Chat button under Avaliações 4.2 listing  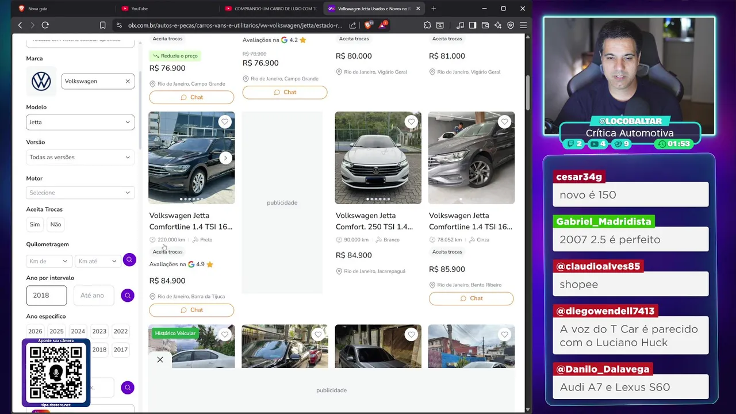[x=285, y=92]
